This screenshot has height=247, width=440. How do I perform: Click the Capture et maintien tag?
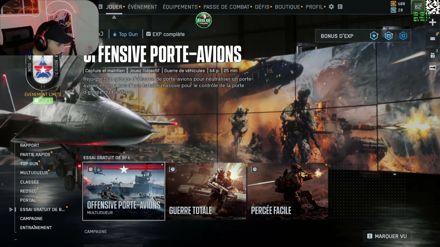[x=105, y=71]
